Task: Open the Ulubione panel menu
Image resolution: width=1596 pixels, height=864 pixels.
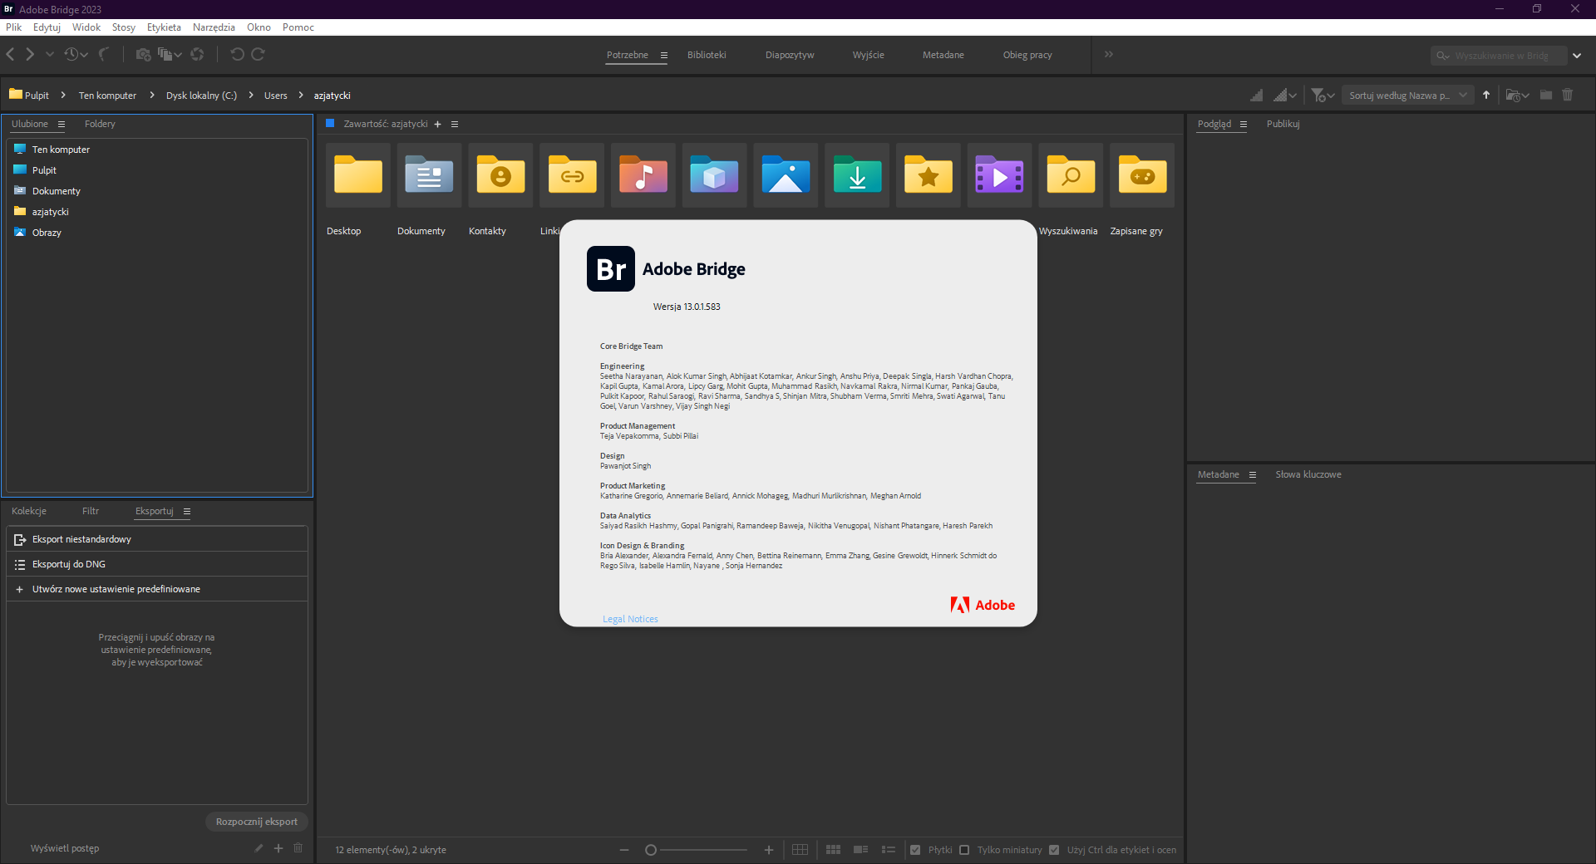Action: tap(62, 125)
